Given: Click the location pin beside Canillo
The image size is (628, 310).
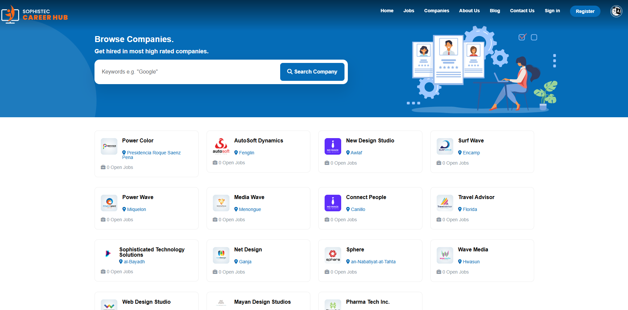Looking at the screenshot, I should click(348, 209).
